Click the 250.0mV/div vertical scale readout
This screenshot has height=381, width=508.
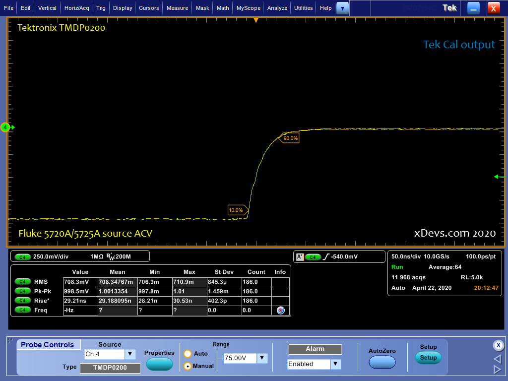click(51, 256)
